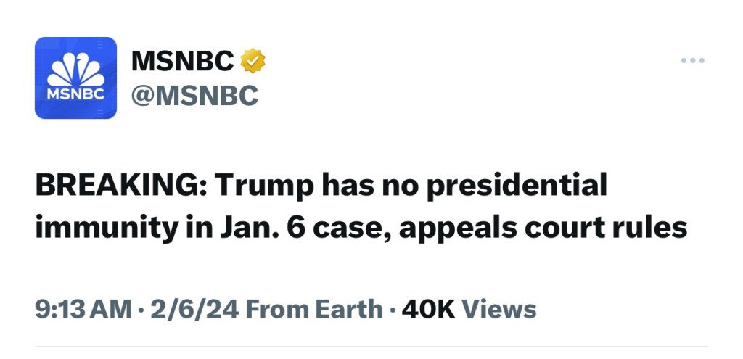Click the 9:13 AM timestamp
Viewport: 743px width, 359px height.
click(x=82, y=310)
